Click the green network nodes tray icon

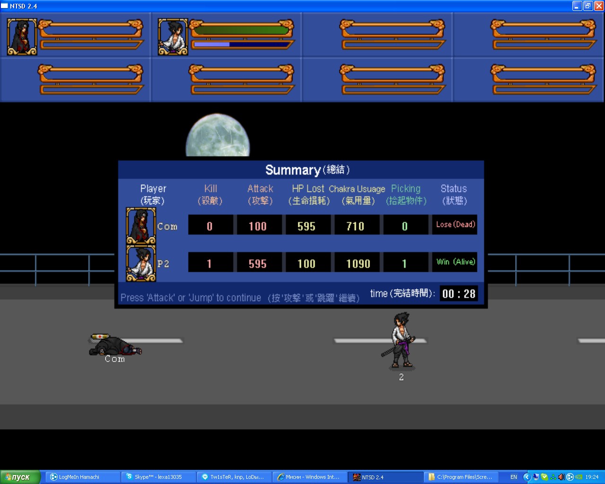[553, 477]
